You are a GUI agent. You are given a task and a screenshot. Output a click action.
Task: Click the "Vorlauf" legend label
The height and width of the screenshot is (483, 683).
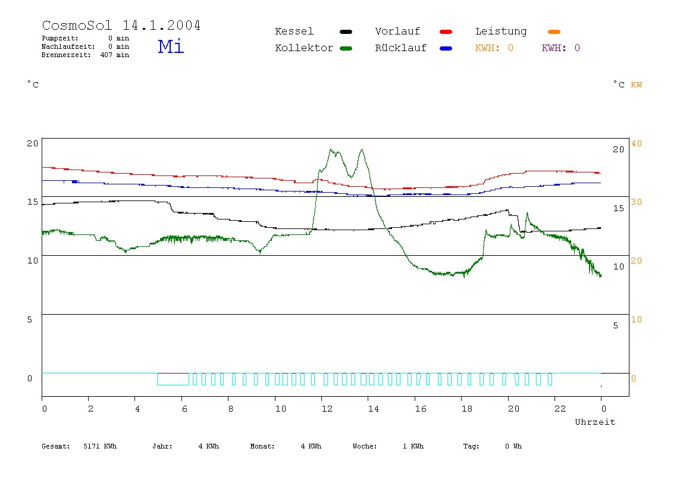click(x=397, y=32)
